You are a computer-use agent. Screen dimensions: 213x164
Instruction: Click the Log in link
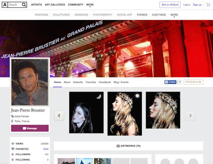pyautogui.click(x=187, y=5)
